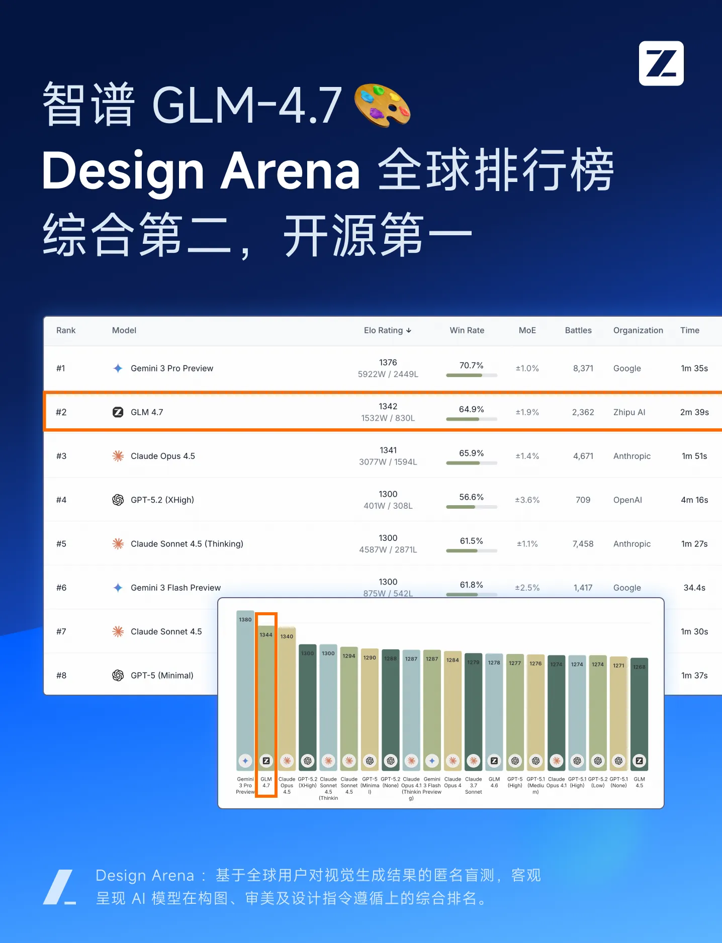The width and height of the screenshot is (722, 943).
Task: Click the Zhipu AI organization cell
Action: pos(629,412)
